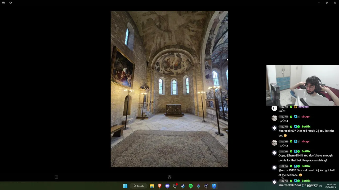Open the dark circle arrow taskbar app

click(206, 186)
